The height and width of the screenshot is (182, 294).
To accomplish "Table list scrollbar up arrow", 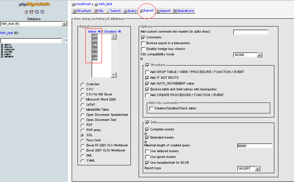I will click(x=114, y=37).
